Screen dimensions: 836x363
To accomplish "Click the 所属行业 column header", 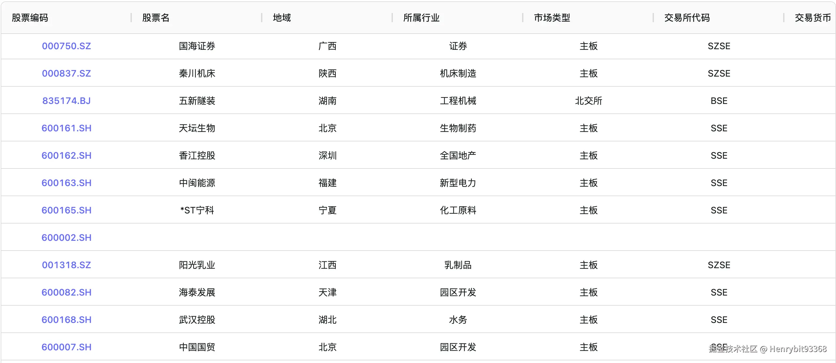I will point(421,18).
